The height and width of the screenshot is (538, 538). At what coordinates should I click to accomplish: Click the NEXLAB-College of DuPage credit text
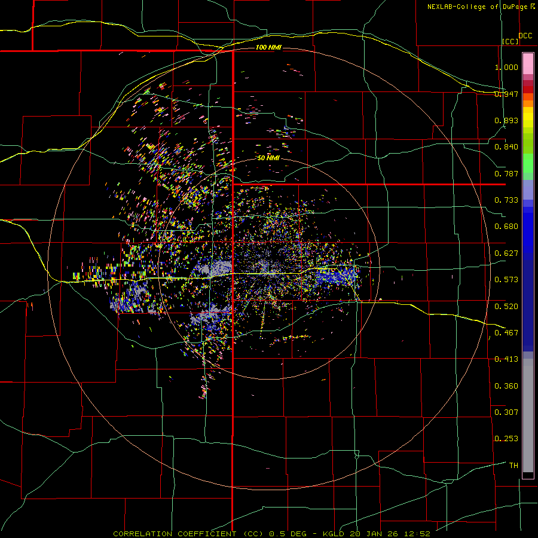coord(478,7)
